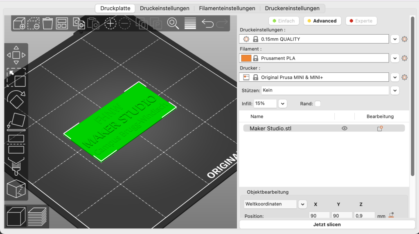Click the orange filament color swatch

pos(246,58)
